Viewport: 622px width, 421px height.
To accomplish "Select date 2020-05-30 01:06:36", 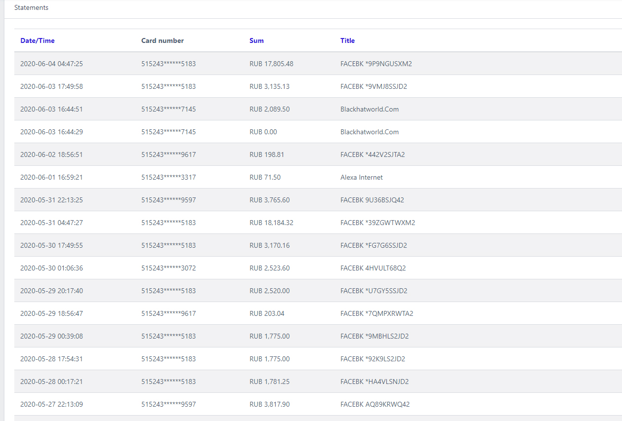I will [x=51, y=268].
